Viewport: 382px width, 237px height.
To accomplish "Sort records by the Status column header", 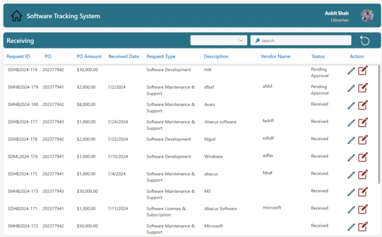I will [318, 56].
